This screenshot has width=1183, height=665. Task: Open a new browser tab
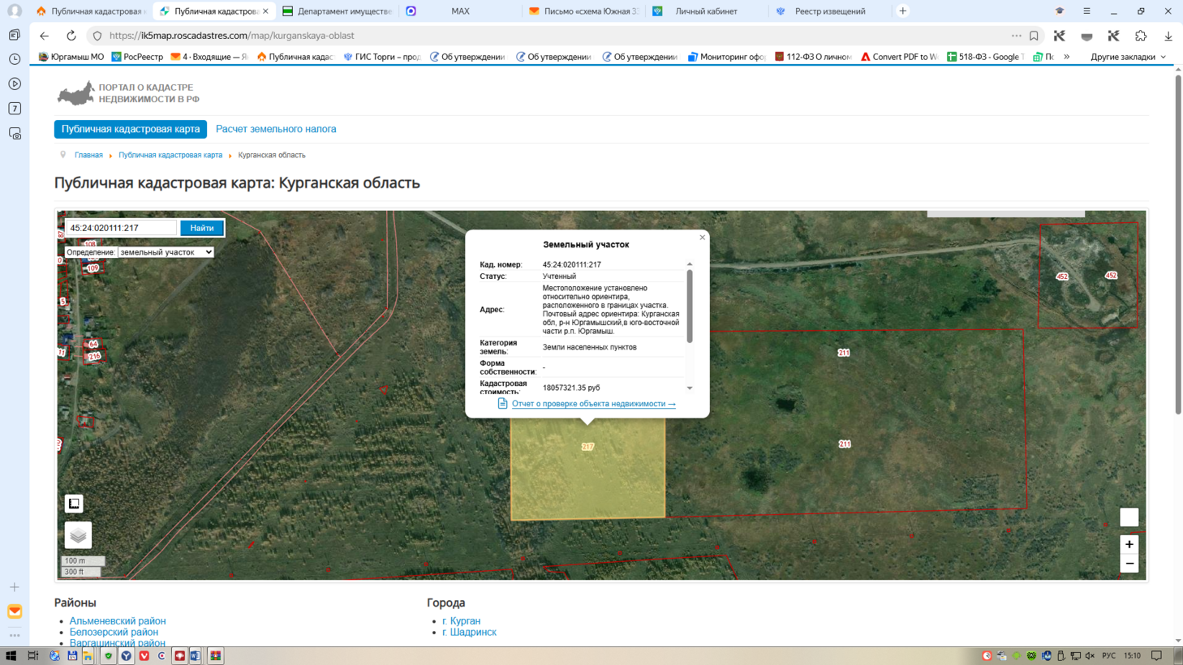[903, 11]
